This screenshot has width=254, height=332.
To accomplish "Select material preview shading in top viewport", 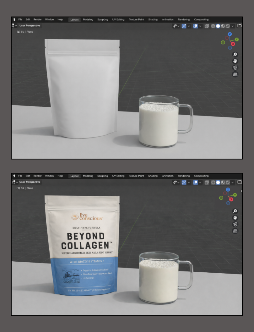I will (223, 26).
